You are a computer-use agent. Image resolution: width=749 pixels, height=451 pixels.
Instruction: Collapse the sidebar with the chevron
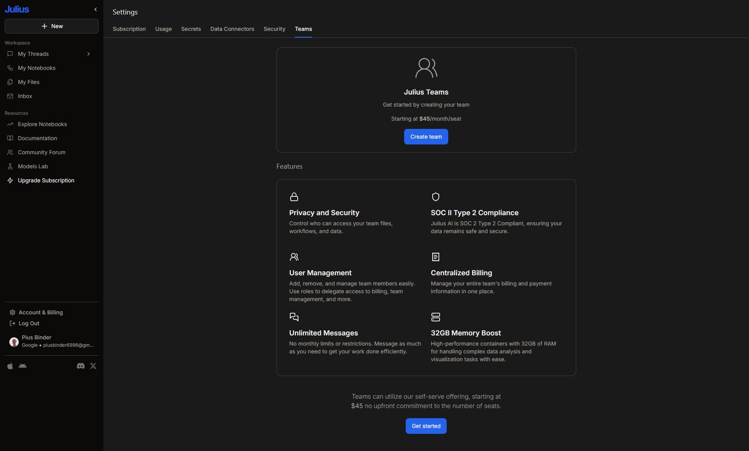(x=96, y=9)
